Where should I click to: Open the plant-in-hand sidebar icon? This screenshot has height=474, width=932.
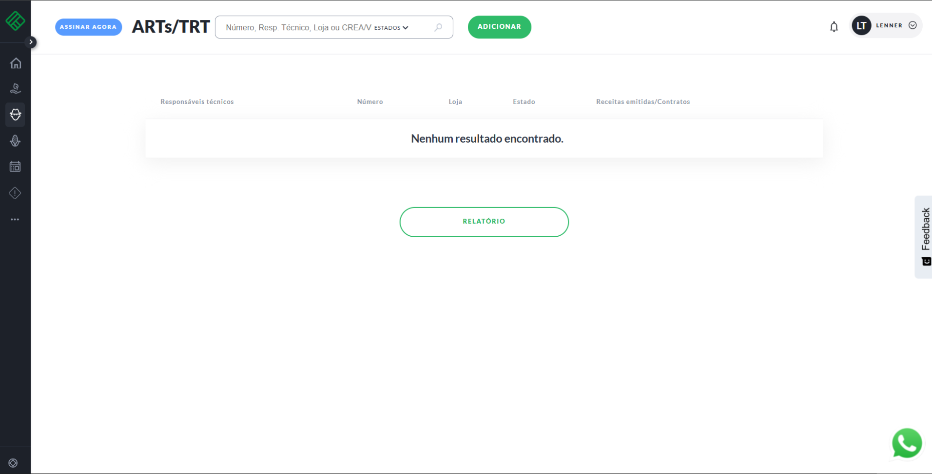(x=16, y=89)
